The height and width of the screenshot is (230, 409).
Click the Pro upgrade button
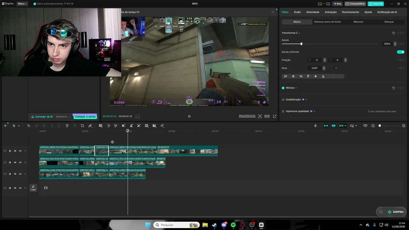337,4
